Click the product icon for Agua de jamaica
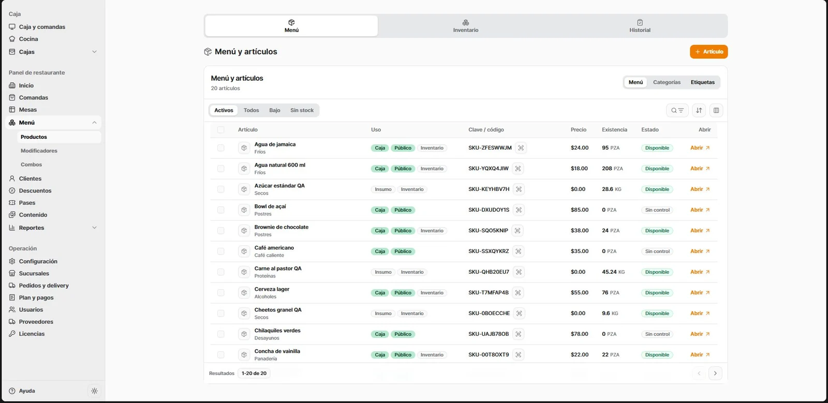This screenshot has height=403, width=828. 244,148
